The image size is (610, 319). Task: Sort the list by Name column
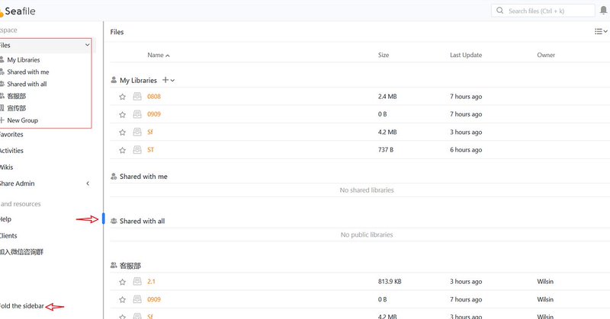click(159, 55)
